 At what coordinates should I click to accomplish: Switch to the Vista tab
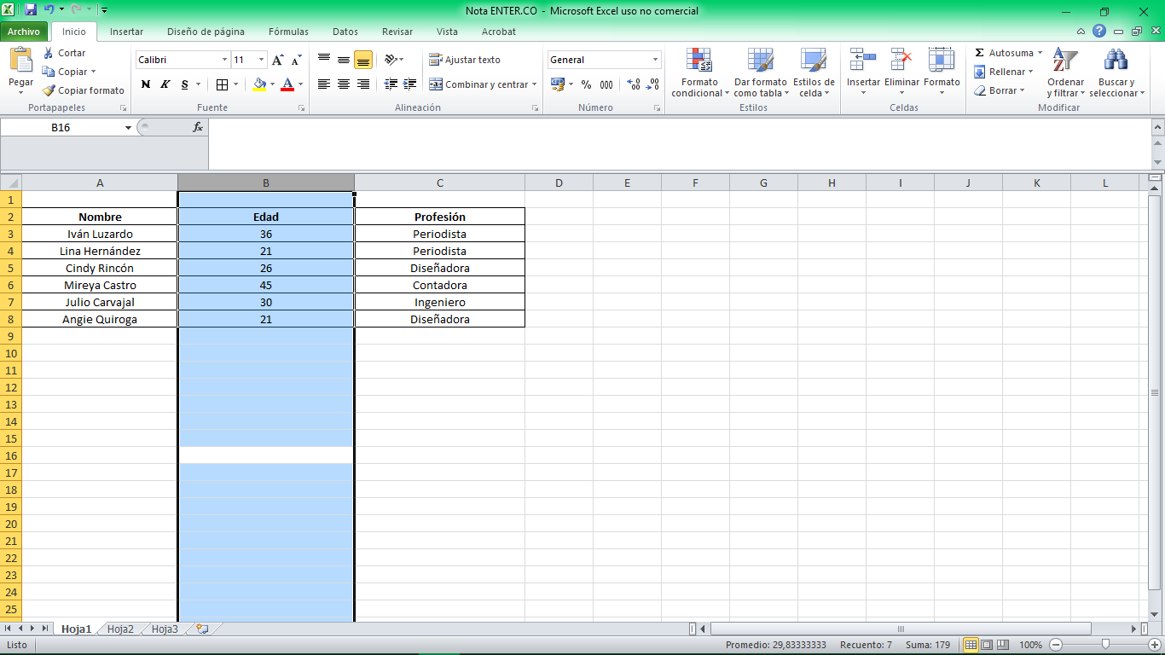click(x=447, y=32)
